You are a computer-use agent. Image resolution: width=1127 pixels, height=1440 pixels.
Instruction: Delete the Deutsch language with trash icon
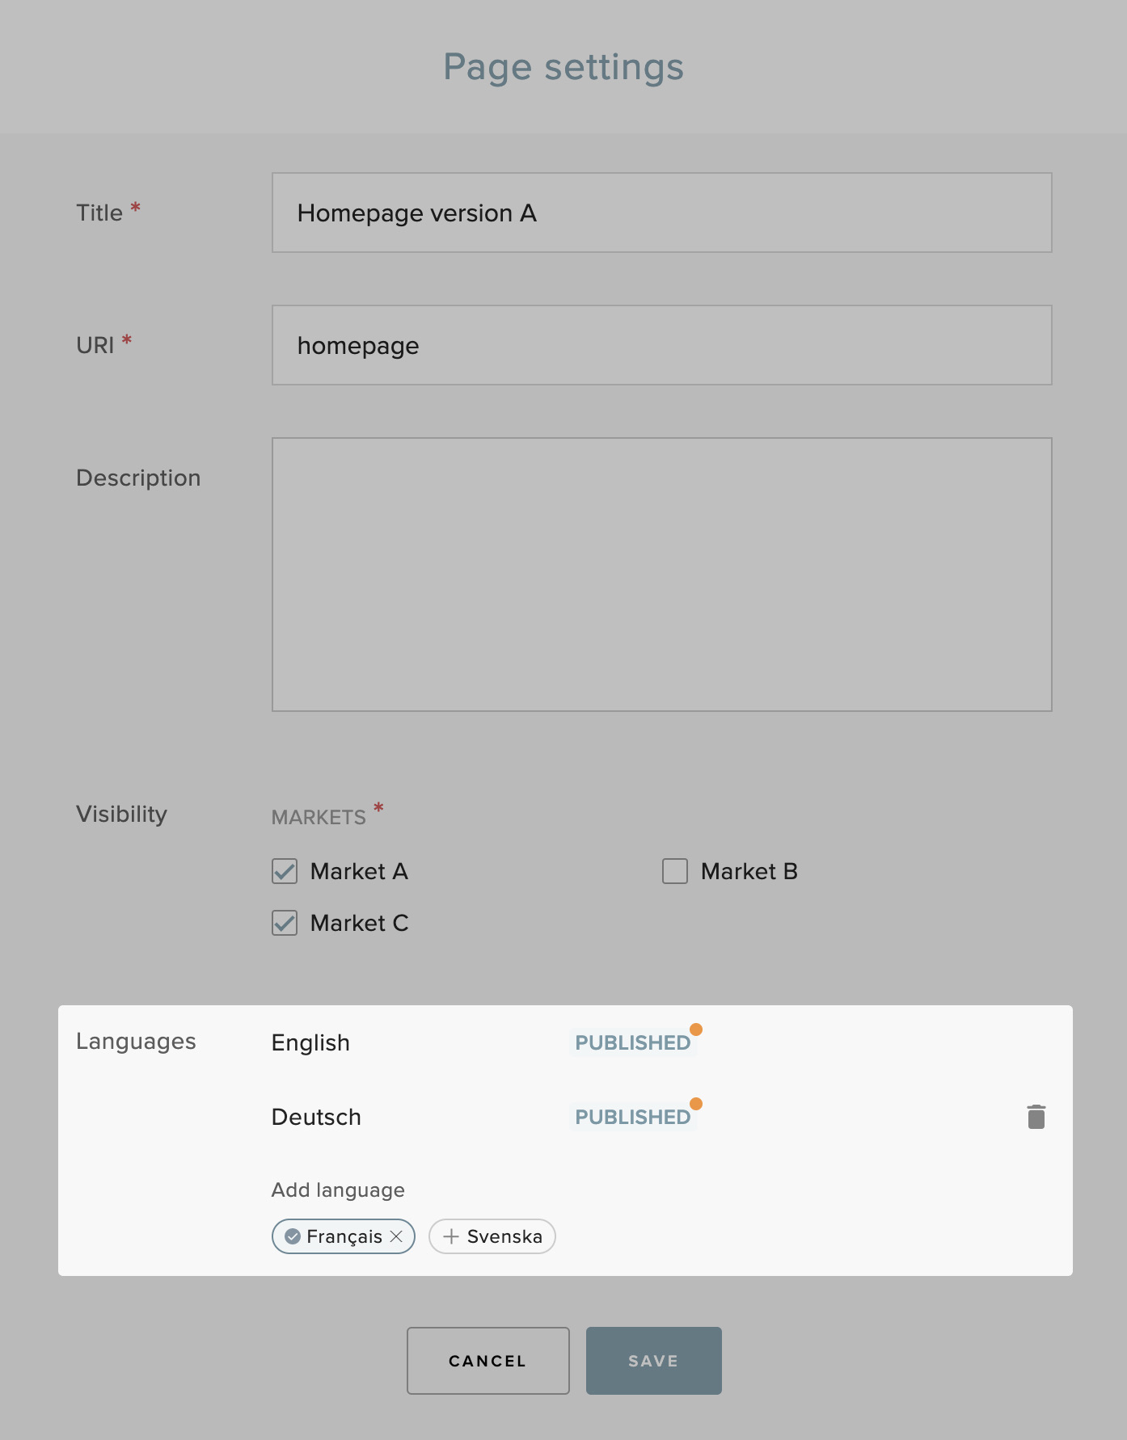tap(1036, 1117)
